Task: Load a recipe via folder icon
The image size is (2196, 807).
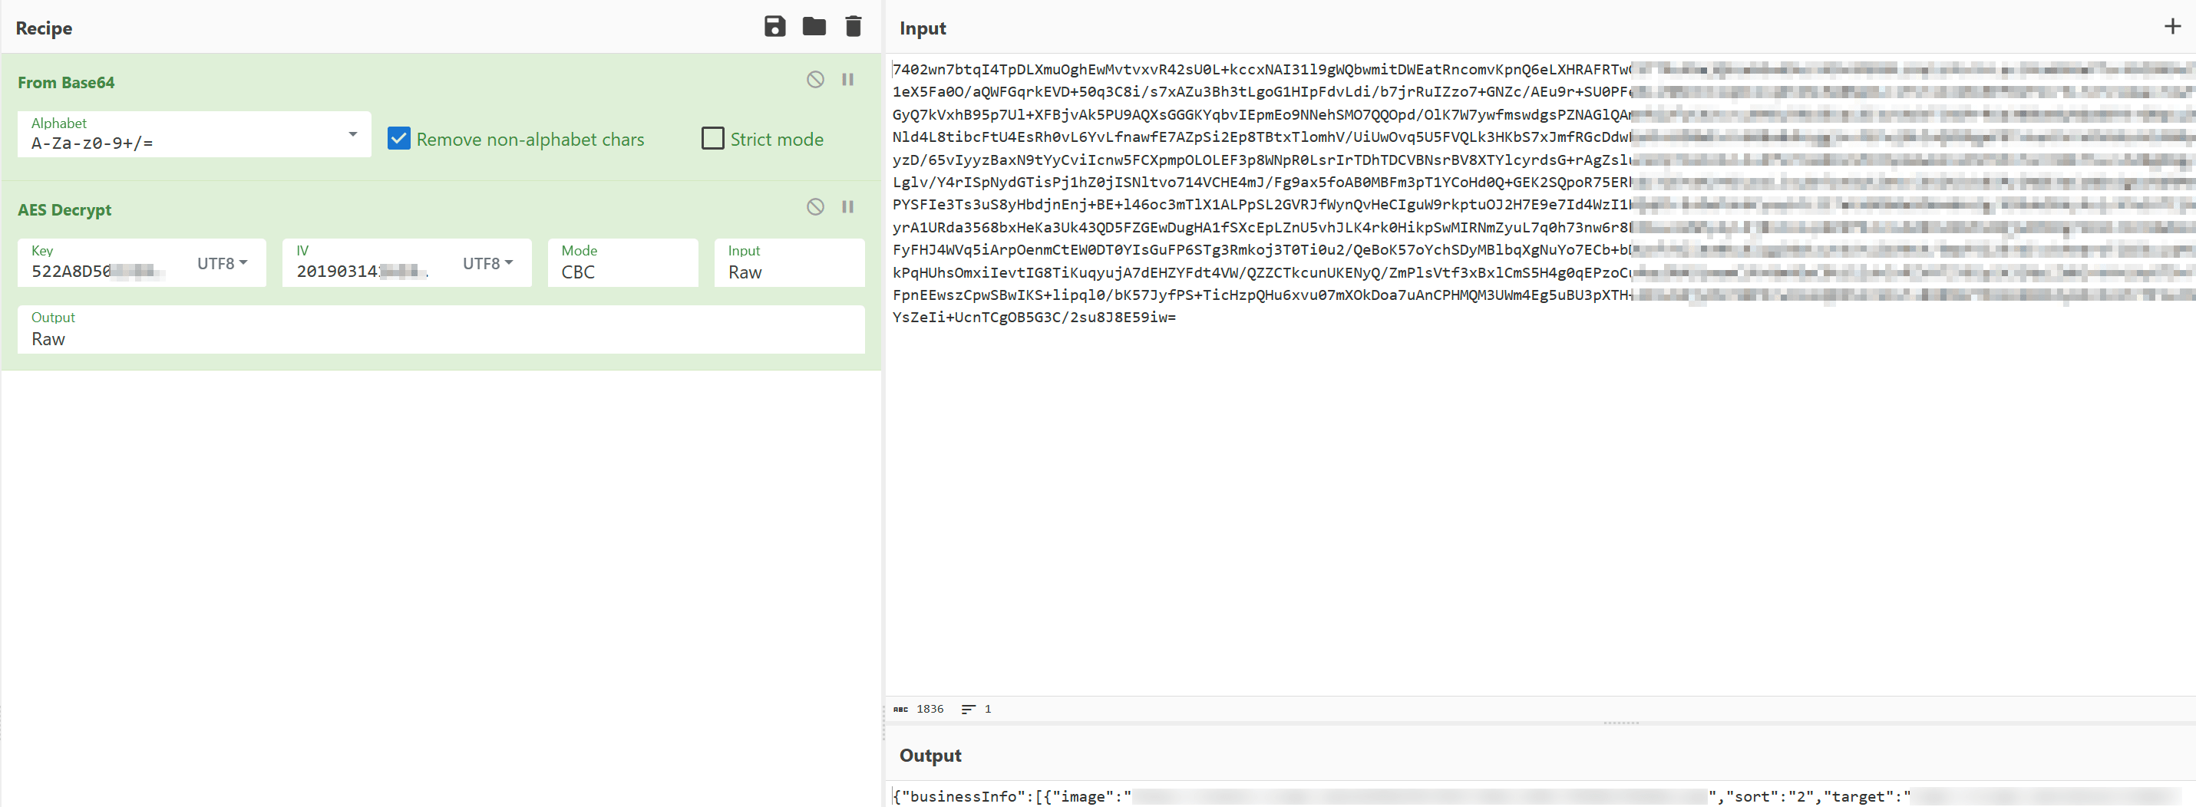Action: (x=814, y=26)
